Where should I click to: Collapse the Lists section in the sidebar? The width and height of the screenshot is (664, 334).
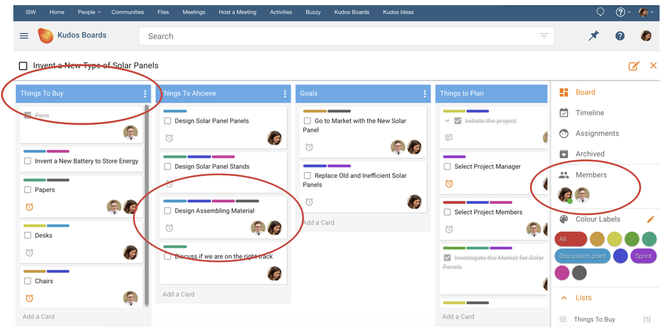click(x=563, y=297)
